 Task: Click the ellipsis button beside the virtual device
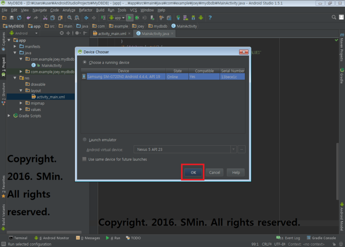241,149
